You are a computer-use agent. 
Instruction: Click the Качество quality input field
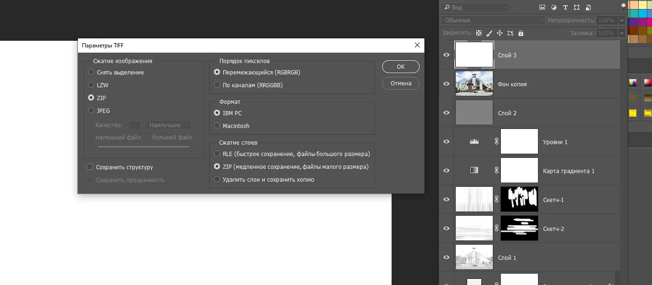134,125
